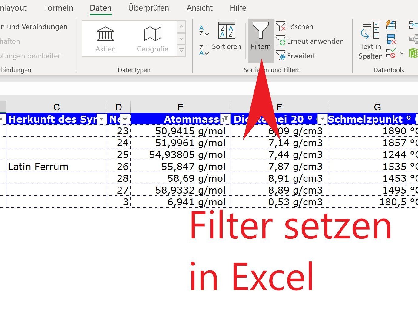This screenshot has width=418, height=314.
Task: Expand the Data Validation dropdown arrow
Action: coord(402,54)
